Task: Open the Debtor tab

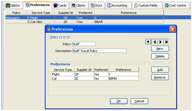Action: pos(13,5)
